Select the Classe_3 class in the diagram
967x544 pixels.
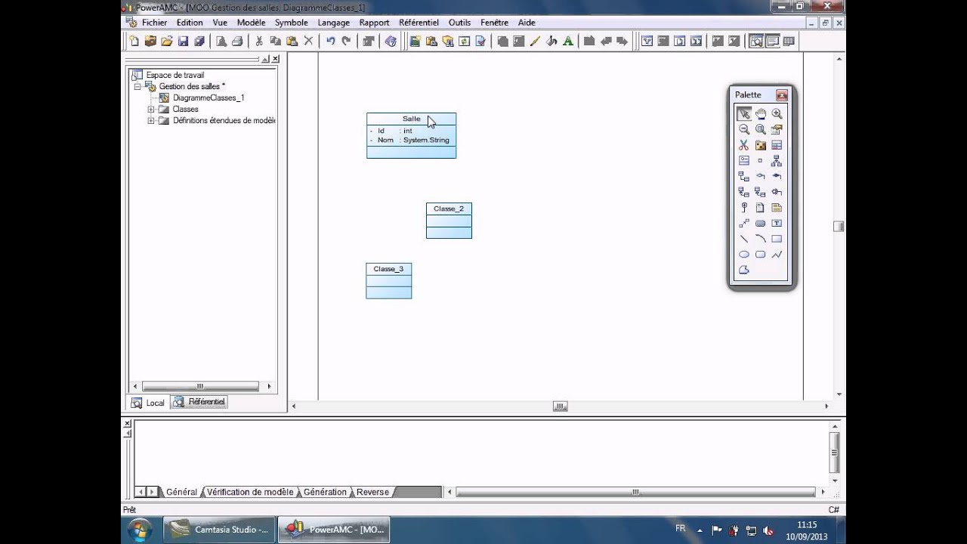[388, 281]
